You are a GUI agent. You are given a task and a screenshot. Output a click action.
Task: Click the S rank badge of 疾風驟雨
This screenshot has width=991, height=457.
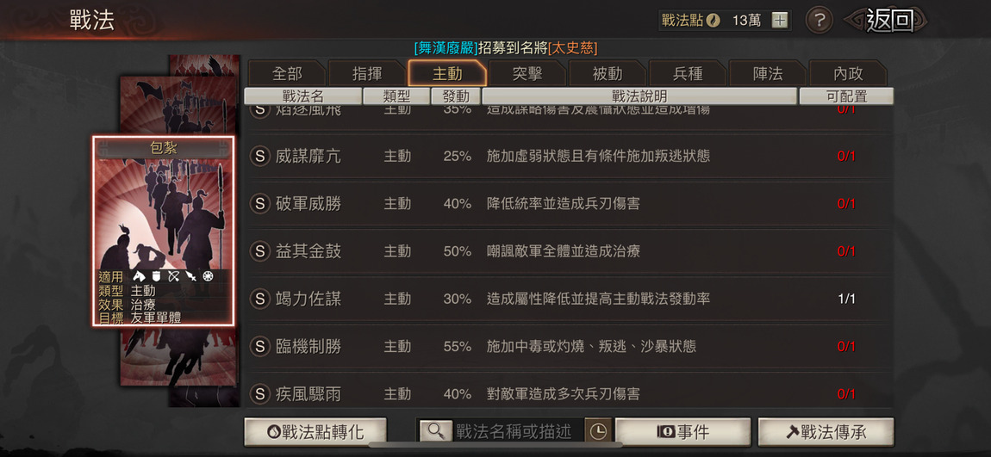(259, 394)
